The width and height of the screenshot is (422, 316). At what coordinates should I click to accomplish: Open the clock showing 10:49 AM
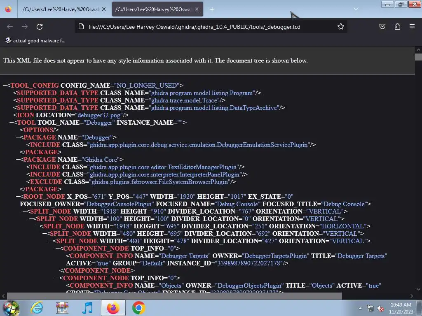coord(401,308)
